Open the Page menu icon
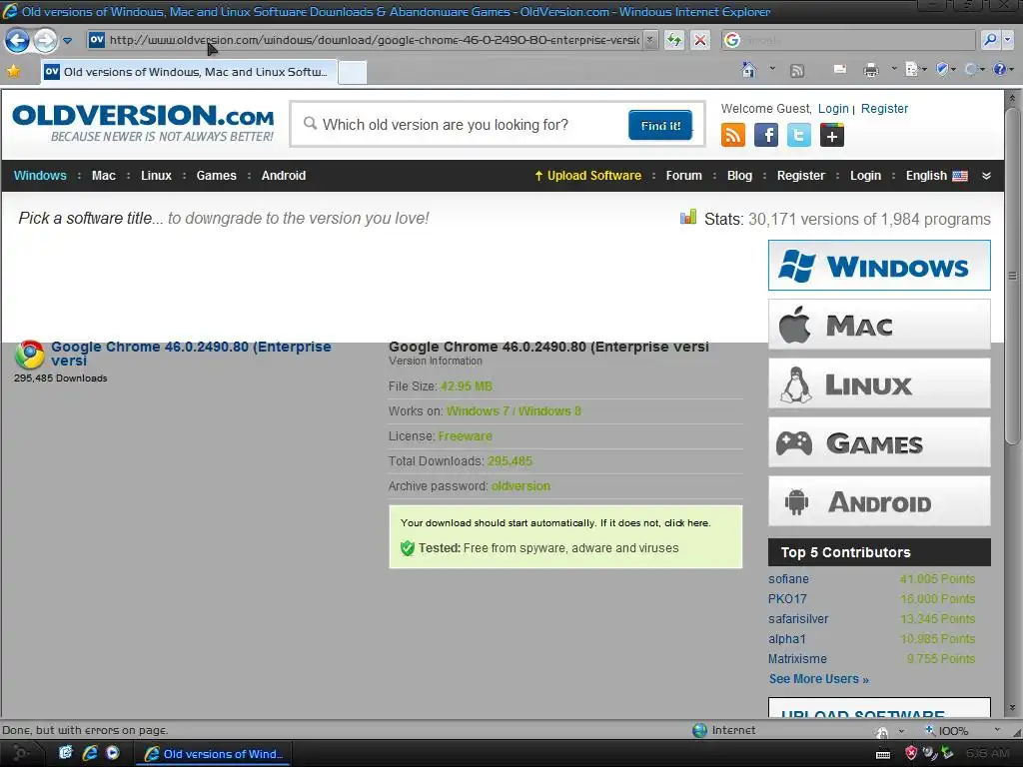Image resolution: width=1023 pixels, height=767 pixels. (x=913, y=69)
